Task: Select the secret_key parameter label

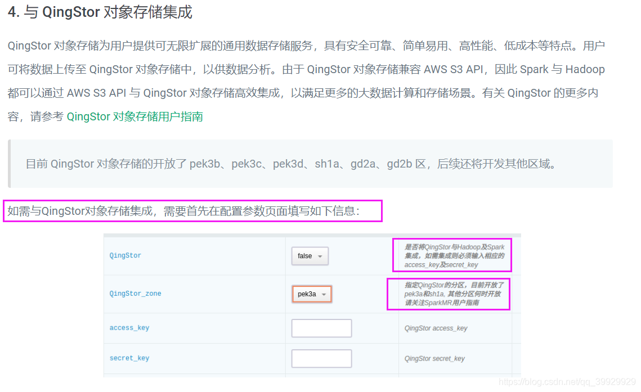Action: (x=129, y=358)
